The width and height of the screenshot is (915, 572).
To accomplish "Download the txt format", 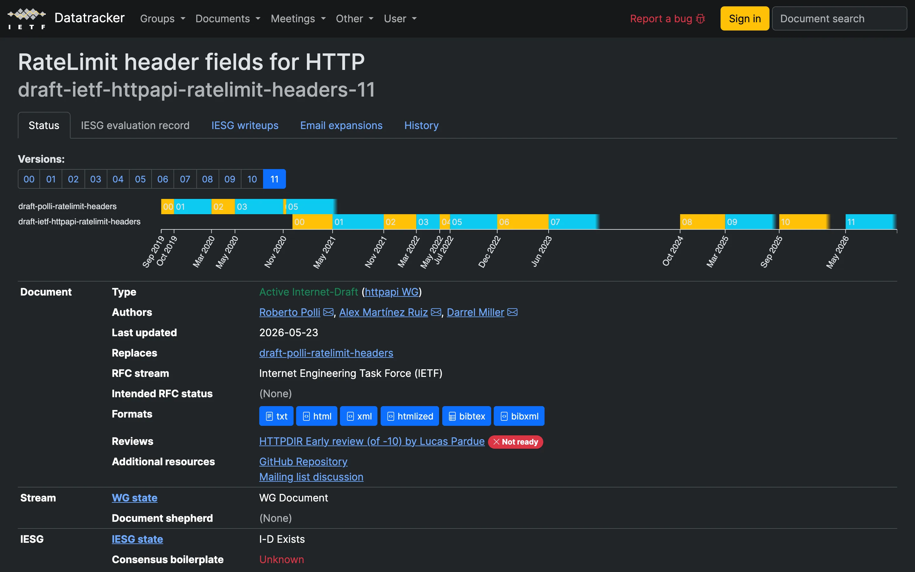I will (x=276, y=416).
